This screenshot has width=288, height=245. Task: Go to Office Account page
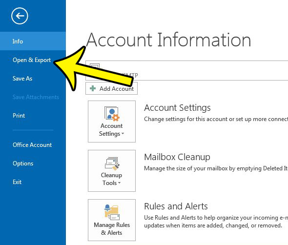[x=32, y=145]
